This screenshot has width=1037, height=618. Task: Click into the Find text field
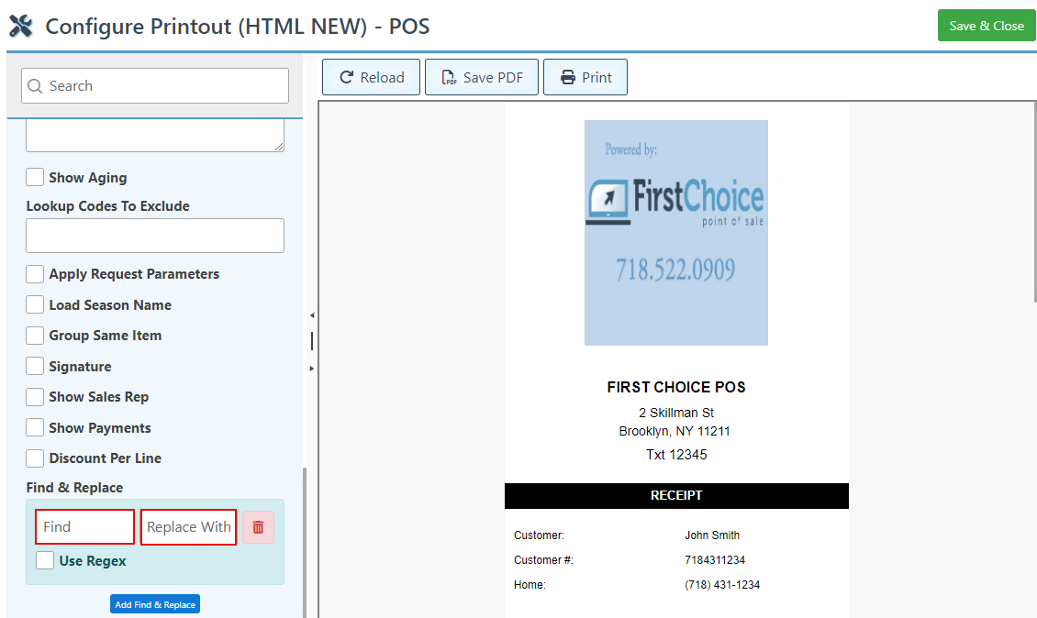[x=85, y=527]
